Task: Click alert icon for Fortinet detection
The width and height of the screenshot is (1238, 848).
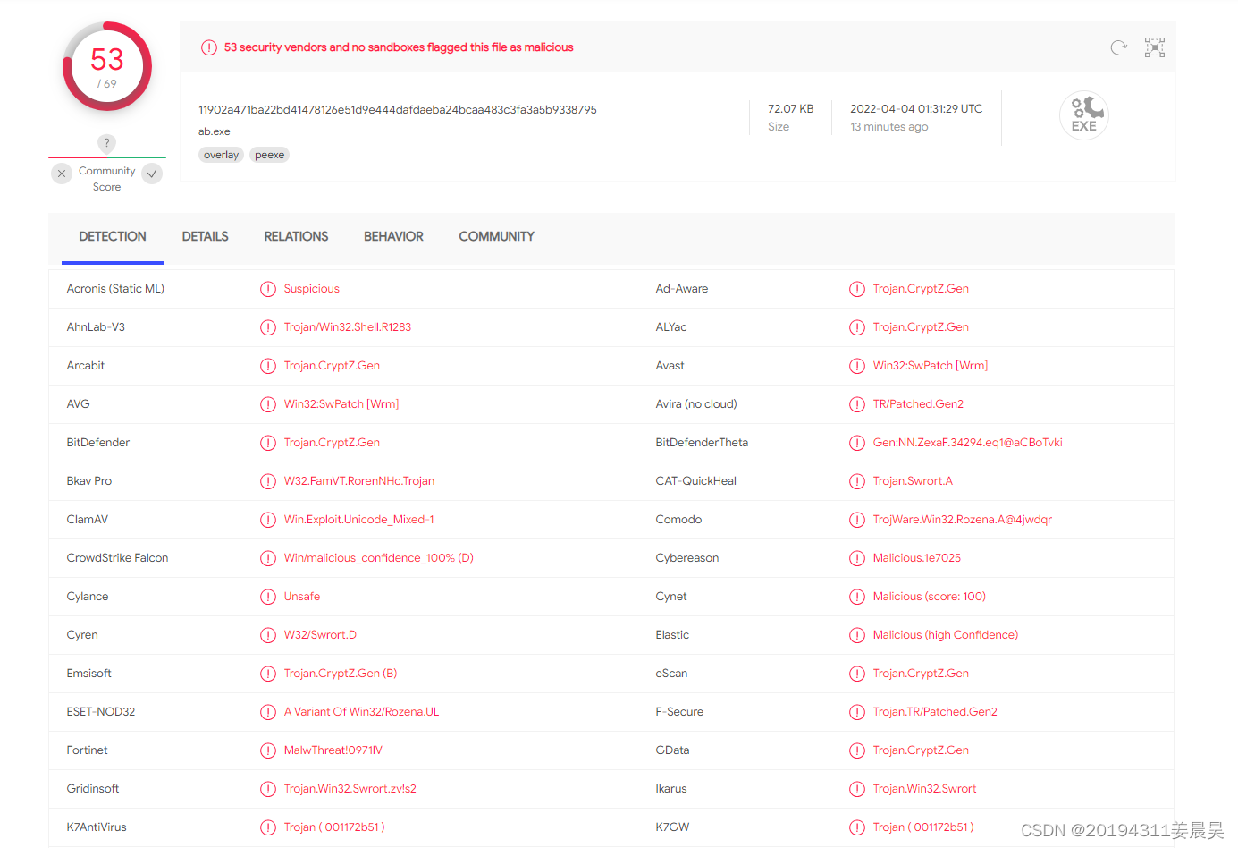Action: [268, 750]
